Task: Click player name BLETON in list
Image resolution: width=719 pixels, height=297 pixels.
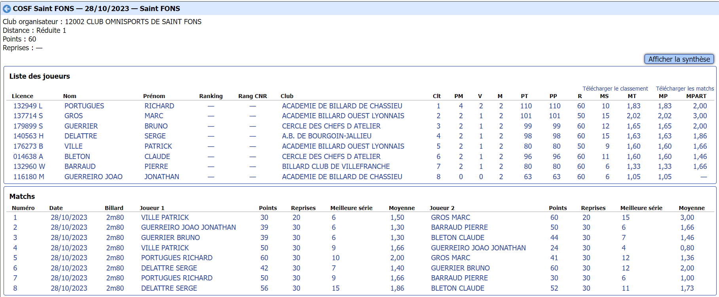Action: [x=77, y=157]
